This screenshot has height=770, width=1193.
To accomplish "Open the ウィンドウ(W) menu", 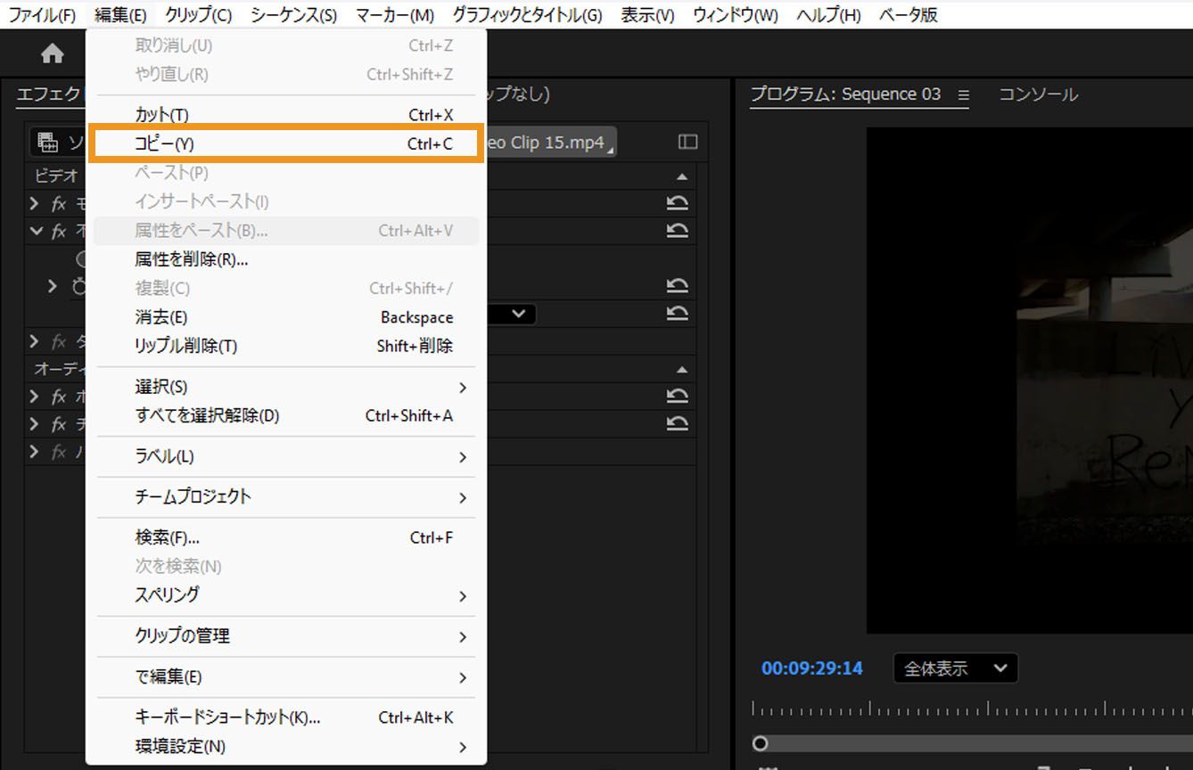I will [x=735, y=15].
